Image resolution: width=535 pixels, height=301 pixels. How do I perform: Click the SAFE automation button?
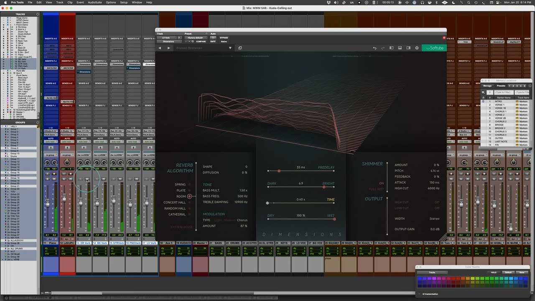pyautogui.click(x=213, y=42)
